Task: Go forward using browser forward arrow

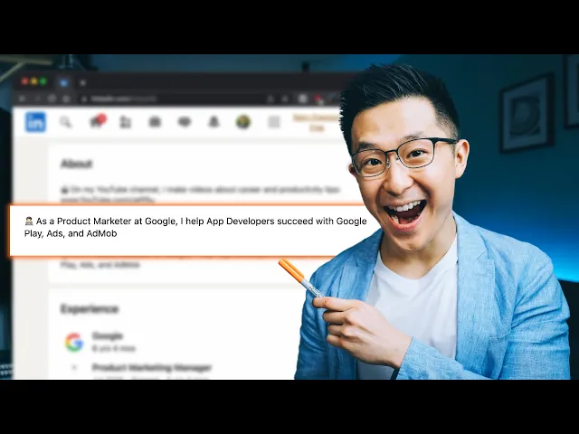Action: point(37,99)
